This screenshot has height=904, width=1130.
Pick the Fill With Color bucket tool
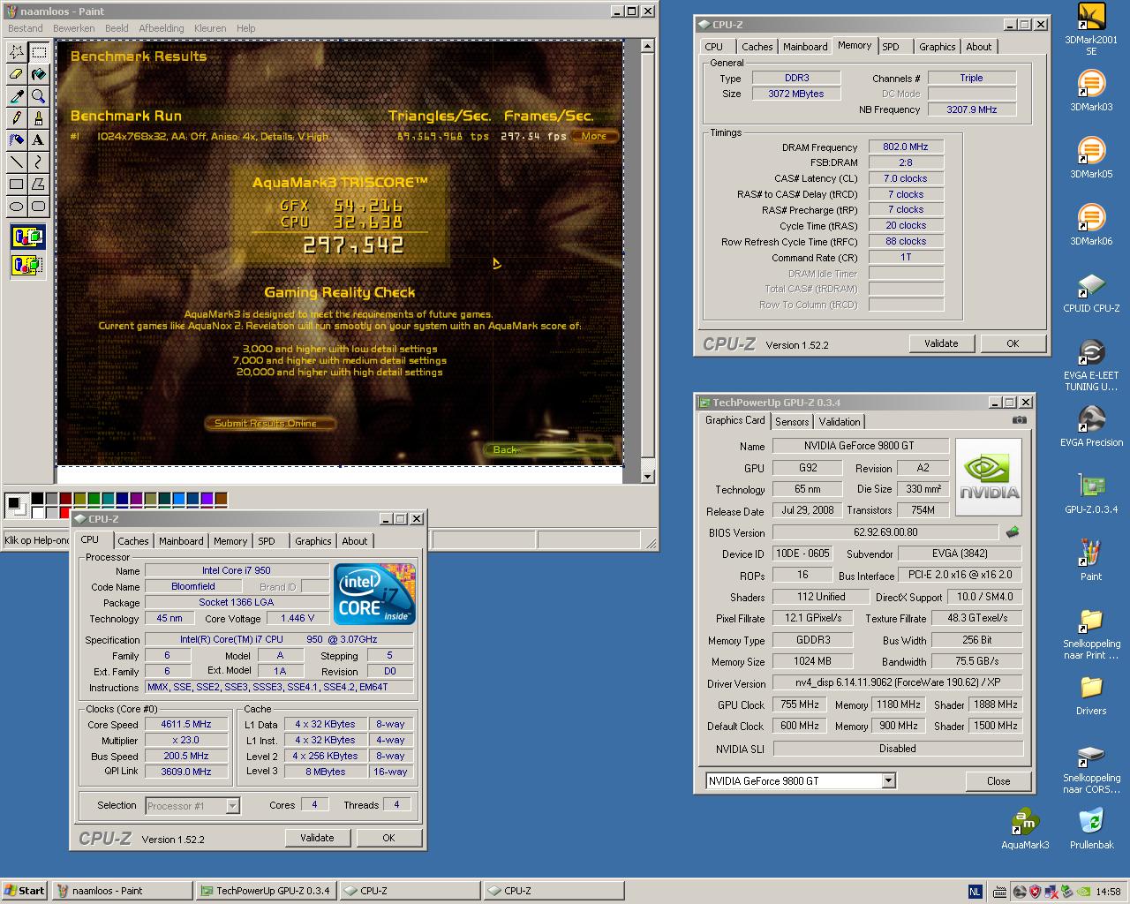[x=38, y=74]
